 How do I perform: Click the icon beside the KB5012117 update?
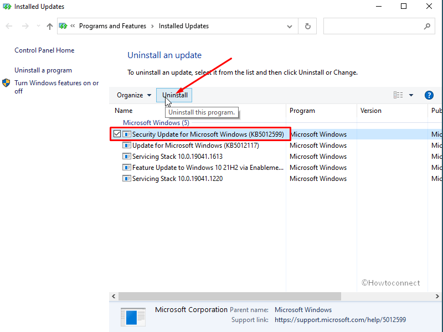tap(127, 145)
